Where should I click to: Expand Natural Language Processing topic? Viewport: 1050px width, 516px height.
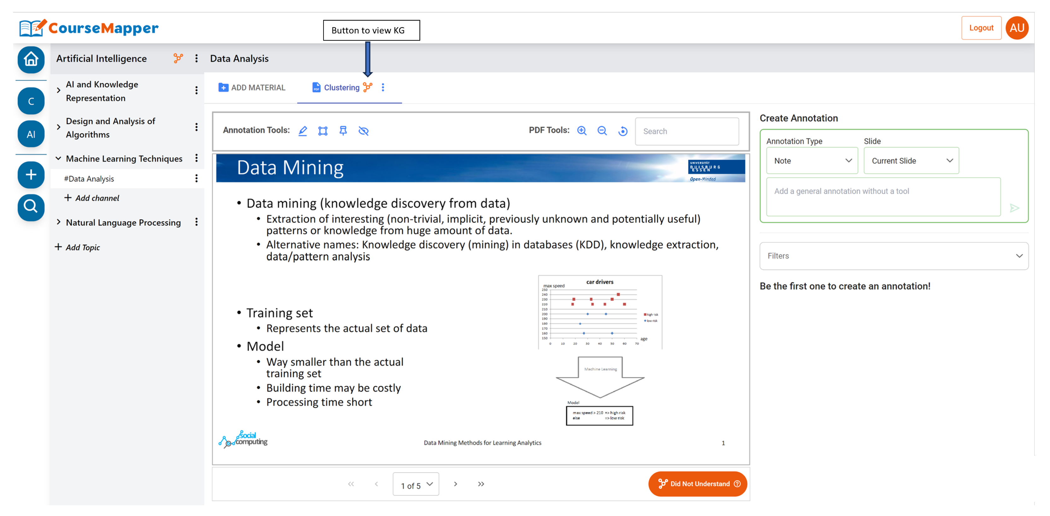(58, 222)
